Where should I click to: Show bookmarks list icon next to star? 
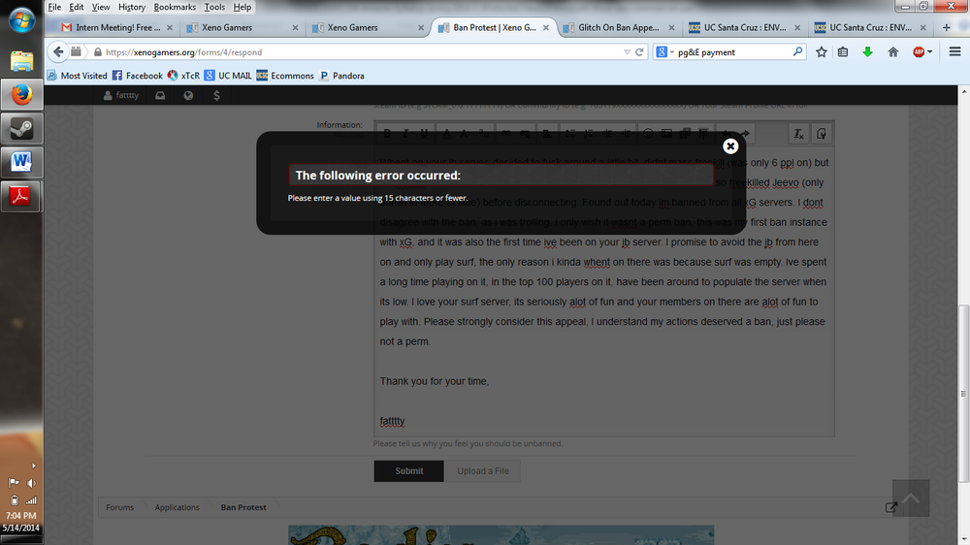pos(843,52)
